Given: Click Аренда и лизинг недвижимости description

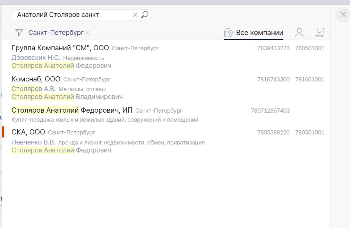Looking at the screenshot, I should (131, 143).
